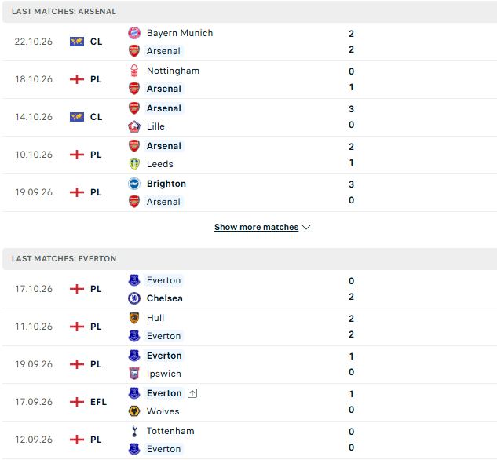Select the Tottenham team name
The height and width of the screenshot is (460, 497).
tap(170, 431)
